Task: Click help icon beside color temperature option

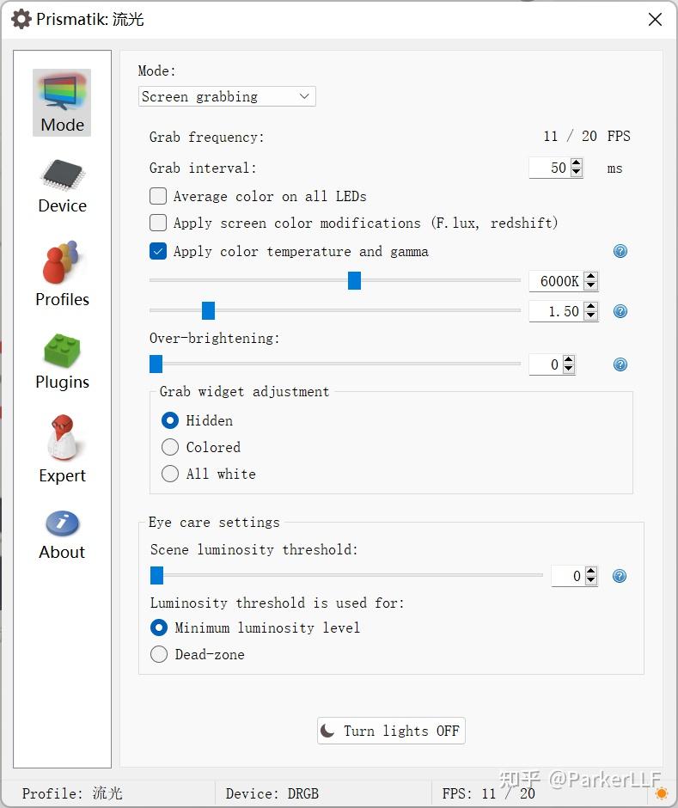Action: coord(620,251)
